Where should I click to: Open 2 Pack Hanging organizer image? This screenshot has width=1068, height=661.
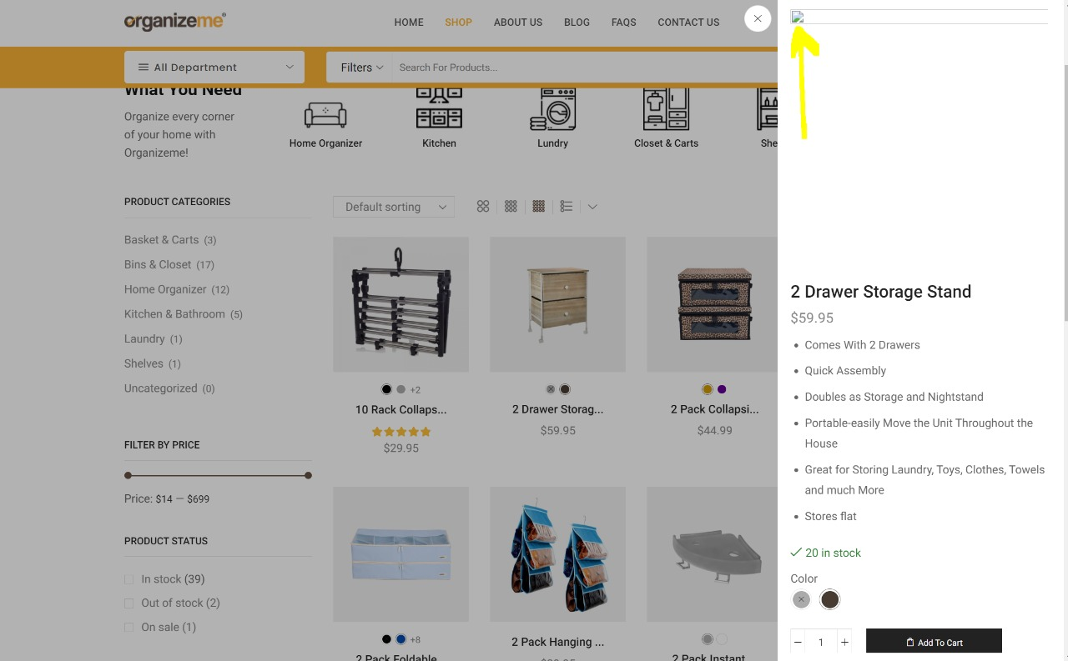point(557,554)
